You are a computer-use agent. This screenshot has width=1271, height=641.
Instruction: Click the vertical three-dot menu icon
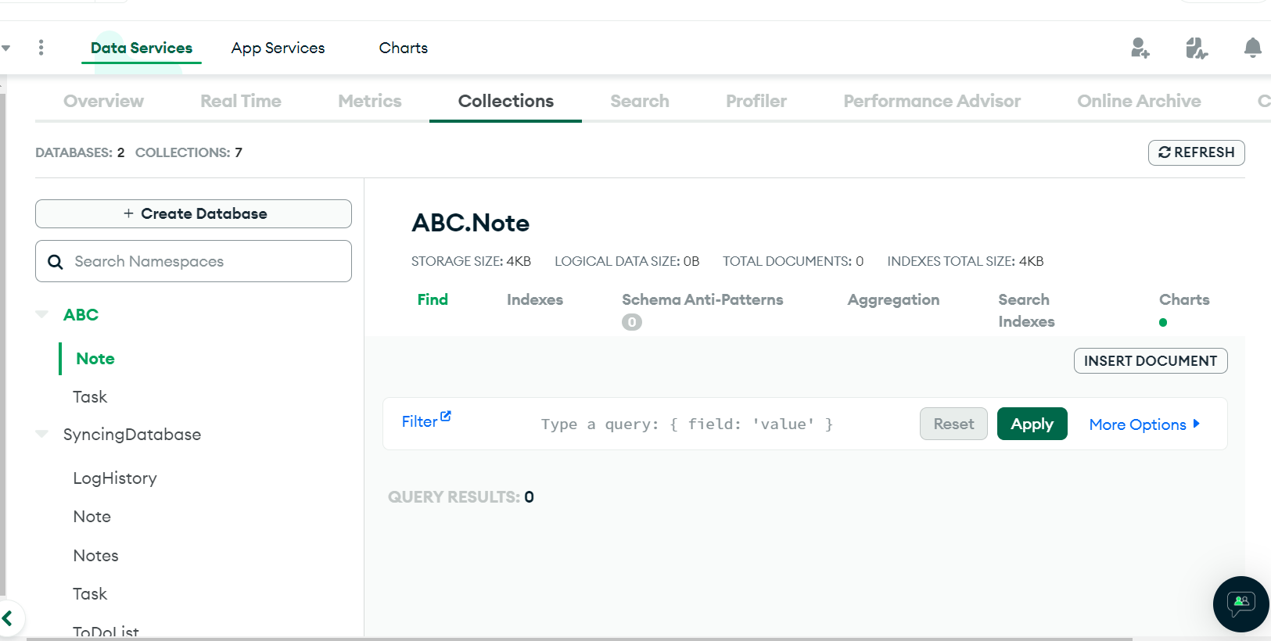(41, 48)
